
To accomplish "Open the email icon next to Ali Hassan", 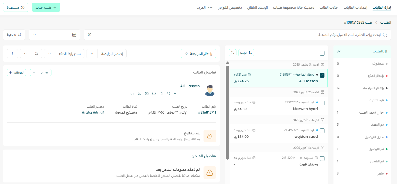I will click(147, 94).
